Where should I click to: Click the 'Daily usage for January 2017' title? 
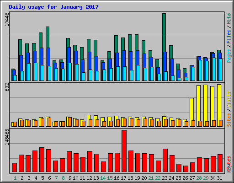coord(53,7)
